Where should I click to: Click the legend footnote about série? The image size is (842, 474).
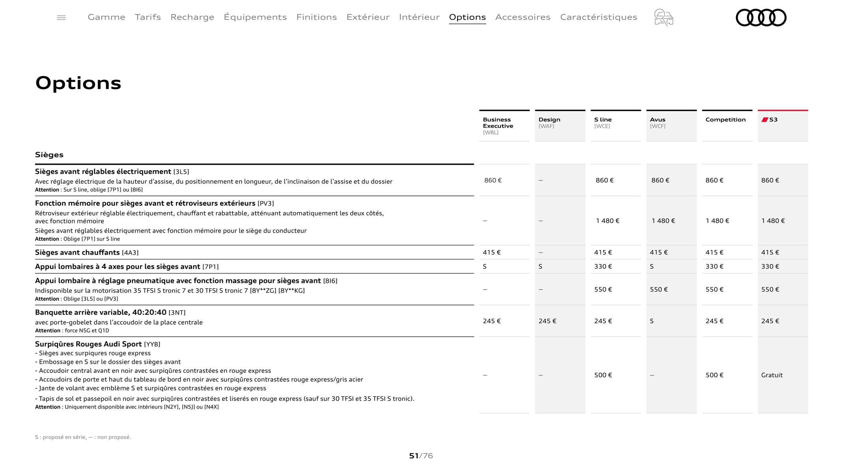coord(83,437)
